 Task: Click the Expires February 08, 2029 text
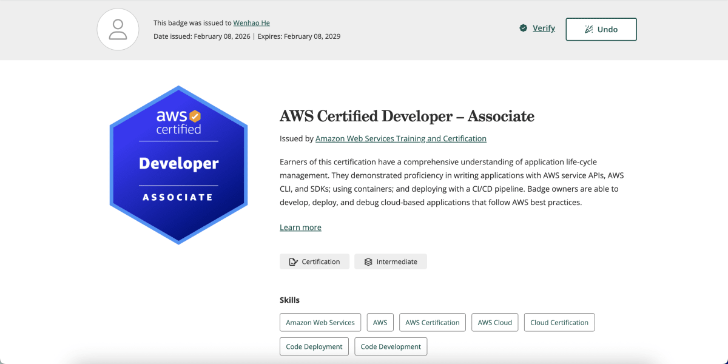299,36
